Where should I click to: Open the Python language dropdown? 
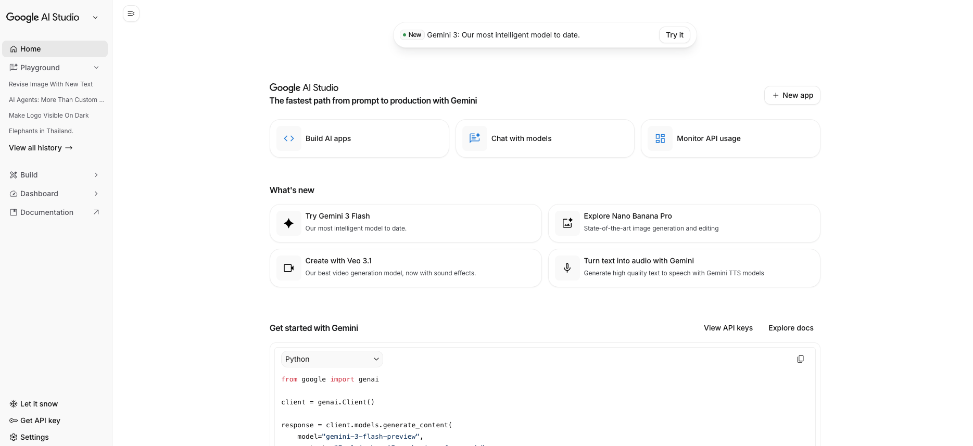click(x=332, y=359)
